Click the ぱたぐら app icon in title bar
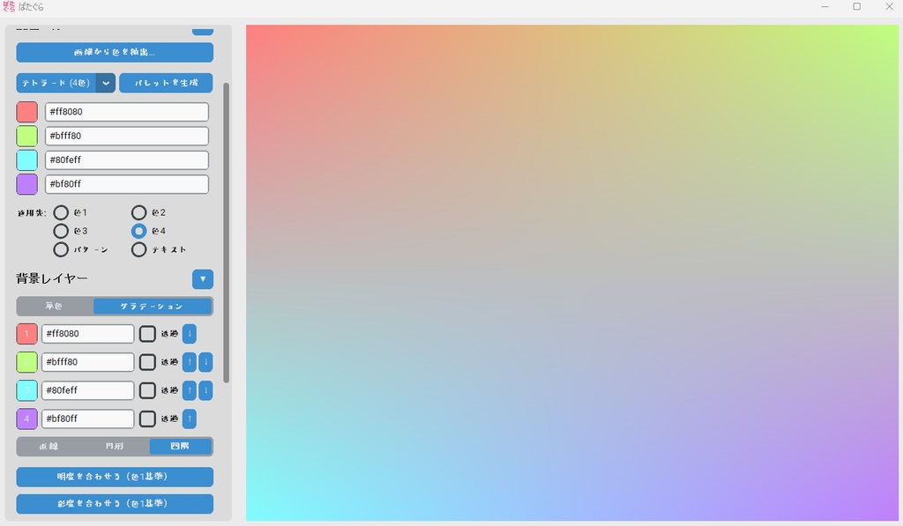This screenshot has height=526, width=903. pyautogui.click(x=9, y=7)
